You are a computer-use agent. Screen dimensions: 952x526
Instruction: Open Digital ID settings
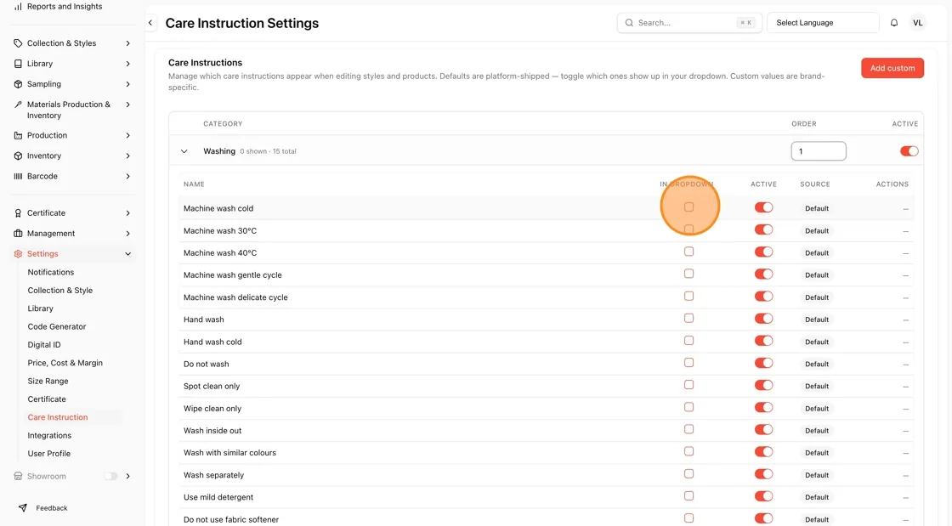point(43,345)
